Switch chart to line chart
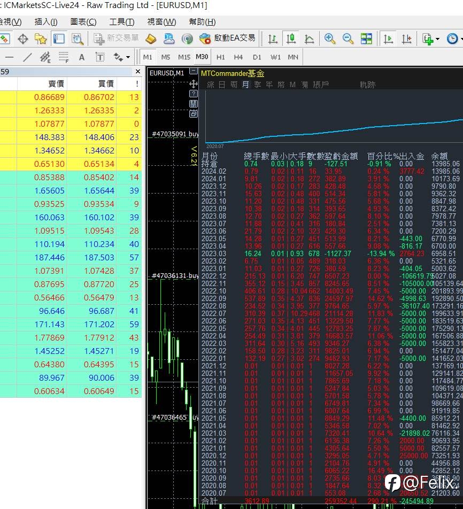Viewport: 463px width, 509px height. pyautogui.click(x=309, y=39)
